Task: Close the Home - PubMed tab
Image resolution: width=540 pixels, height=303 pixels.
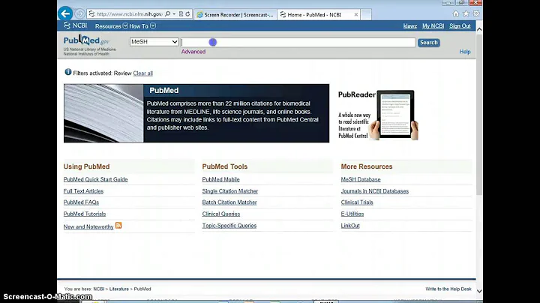Action: (355, 14)
